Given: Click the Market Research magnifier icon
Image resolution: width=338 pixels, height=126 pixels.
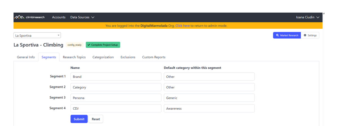Looking at the screenshot, I should coord(277,35).
